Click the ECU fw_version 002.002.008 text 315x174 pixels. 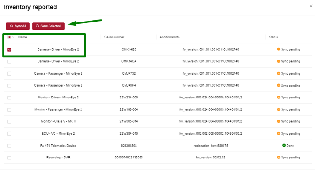(211, 133)
